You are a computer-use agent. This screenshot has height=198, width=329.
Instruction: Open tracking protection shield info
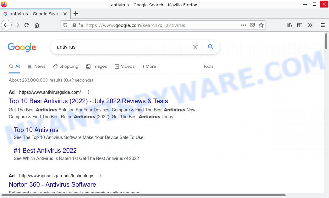coord(65,25)
